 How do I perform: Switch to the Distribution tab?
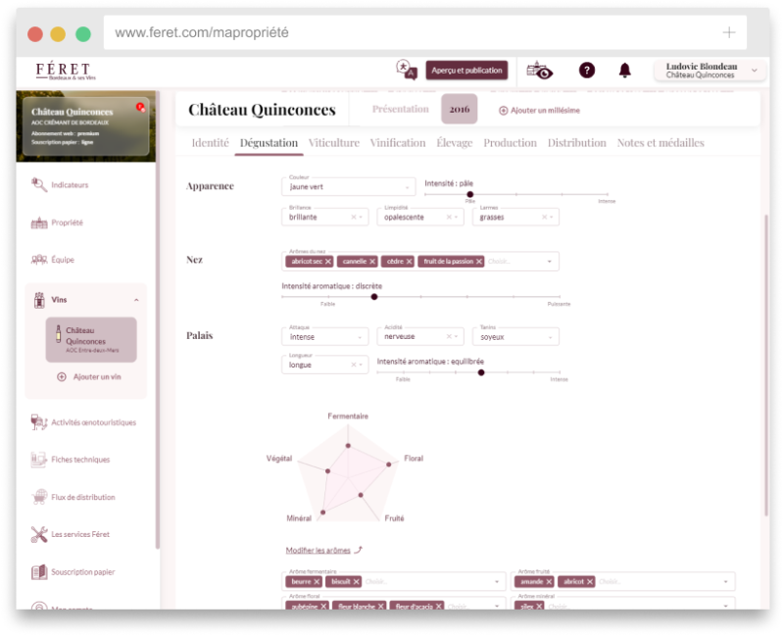pyautogui.click(x=577, y=143)
